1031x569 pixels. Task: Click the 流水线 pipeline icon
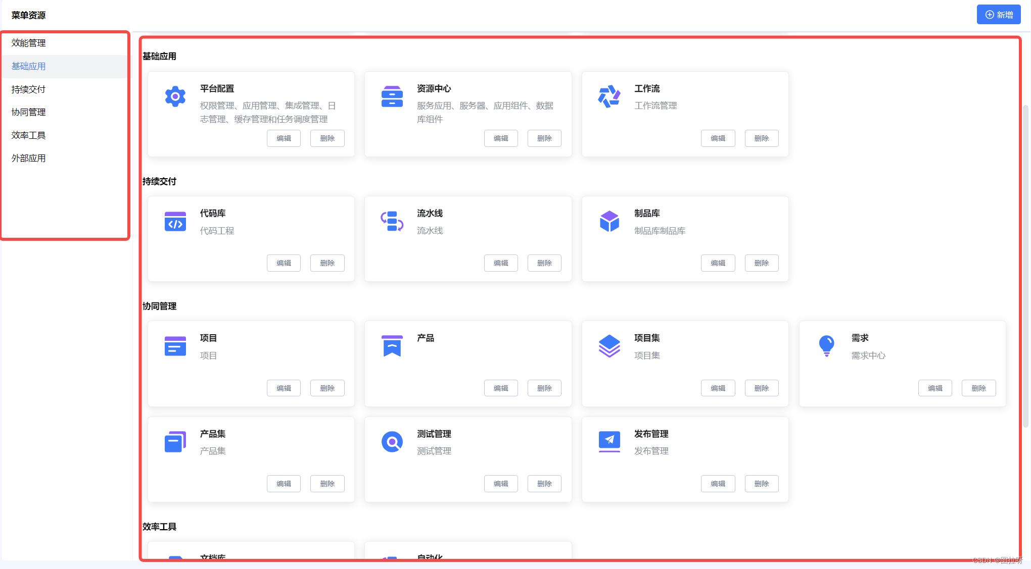coord(392,221)
